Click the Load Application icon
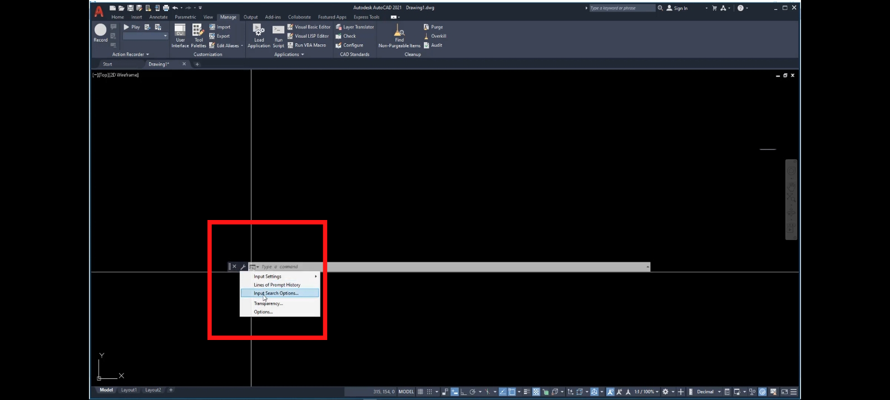 [x=259, y=36]
